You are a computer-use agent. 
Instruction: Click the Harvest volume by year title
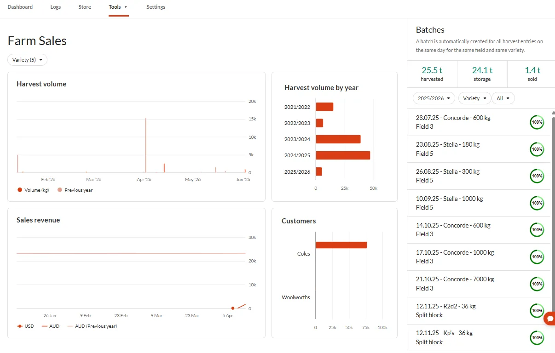tap(321, 88)
